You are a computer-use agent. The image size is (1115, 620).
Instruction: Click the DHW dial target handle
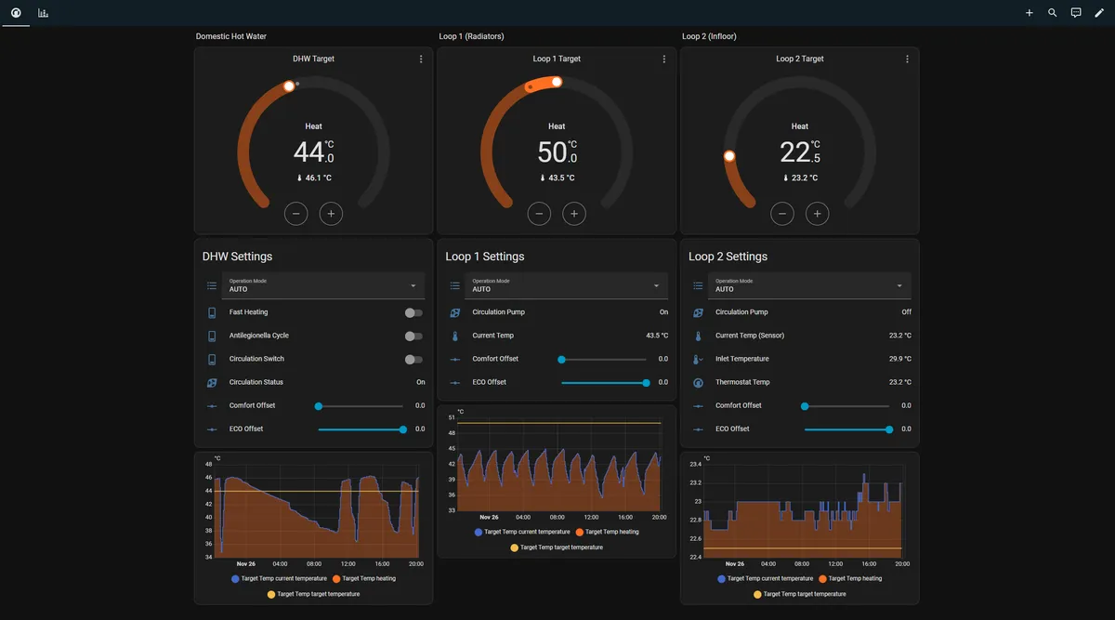pyautogui.click(x=289, y=86)
